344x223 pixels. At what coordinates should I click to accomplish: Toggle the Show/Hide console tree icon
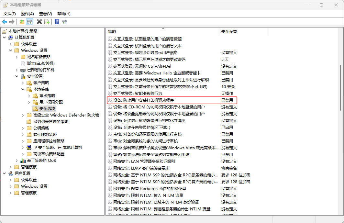[30, 22]
